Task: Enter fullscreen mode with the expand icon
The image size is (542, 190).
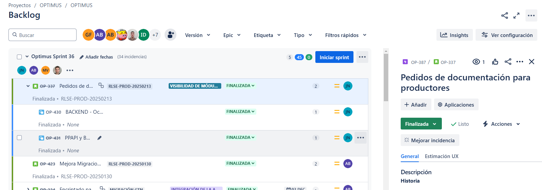Action: coord(516,15)
